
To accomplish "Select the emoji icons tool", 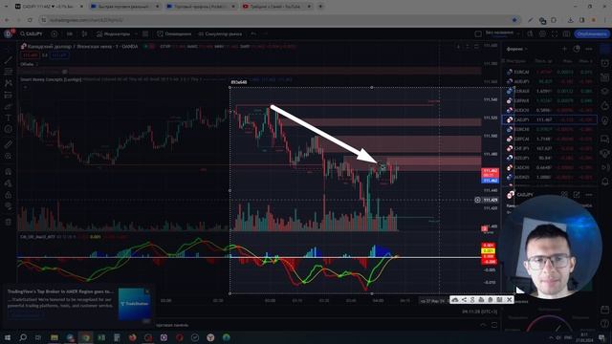I will [9, 129].
